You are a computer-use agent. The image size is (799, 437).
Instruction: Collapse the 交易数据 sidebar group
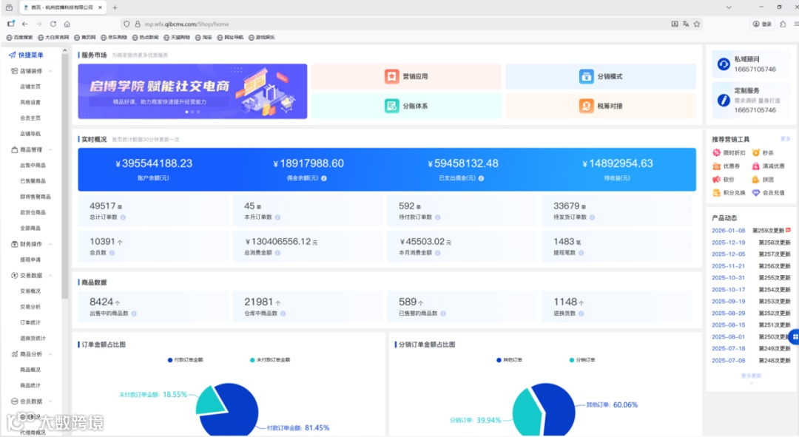(50, 276)
